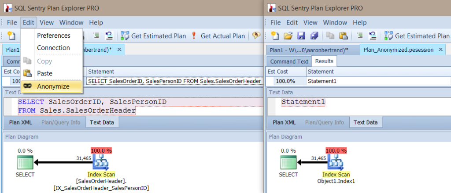Open Window menu in right window
451x193 pixels.
335,23
